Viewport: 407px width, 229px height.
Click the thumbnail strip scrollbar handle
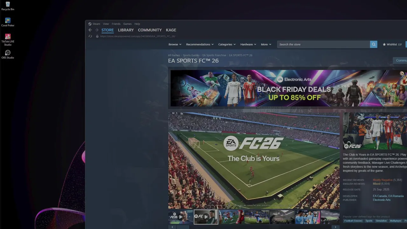coord(183,227)
